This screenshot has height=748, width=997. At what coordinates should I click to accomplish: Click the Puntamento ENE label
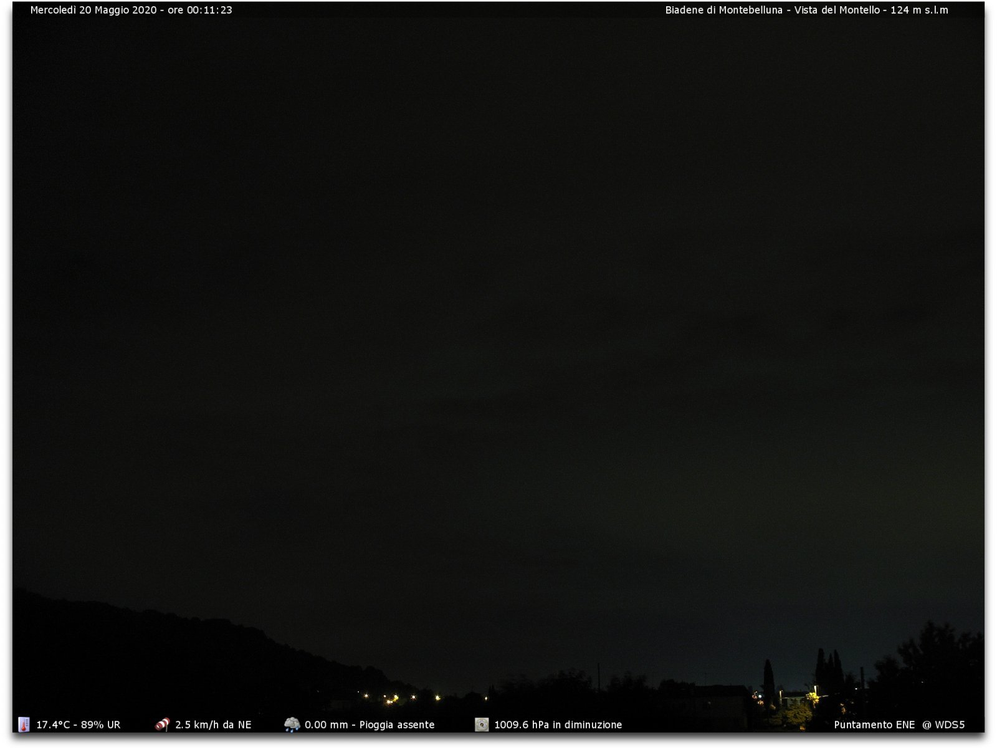tap(874, 725)
